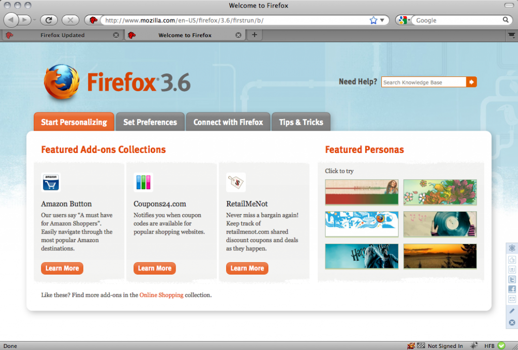Share via Facebook icon in side widget
This screenshot has height=350, width=518.
coord(512,289)
